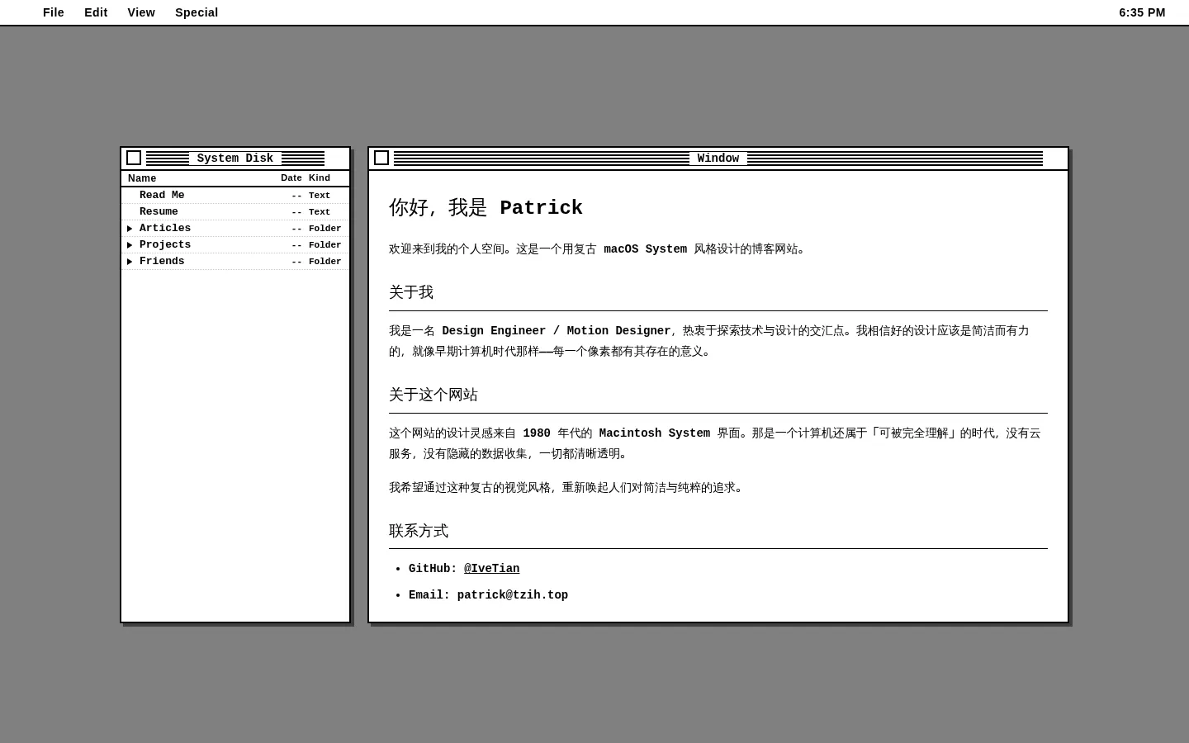Viewport: 1189px width, 743px height.
Task: Close the Window titled content window
Action: pos(381,158)
